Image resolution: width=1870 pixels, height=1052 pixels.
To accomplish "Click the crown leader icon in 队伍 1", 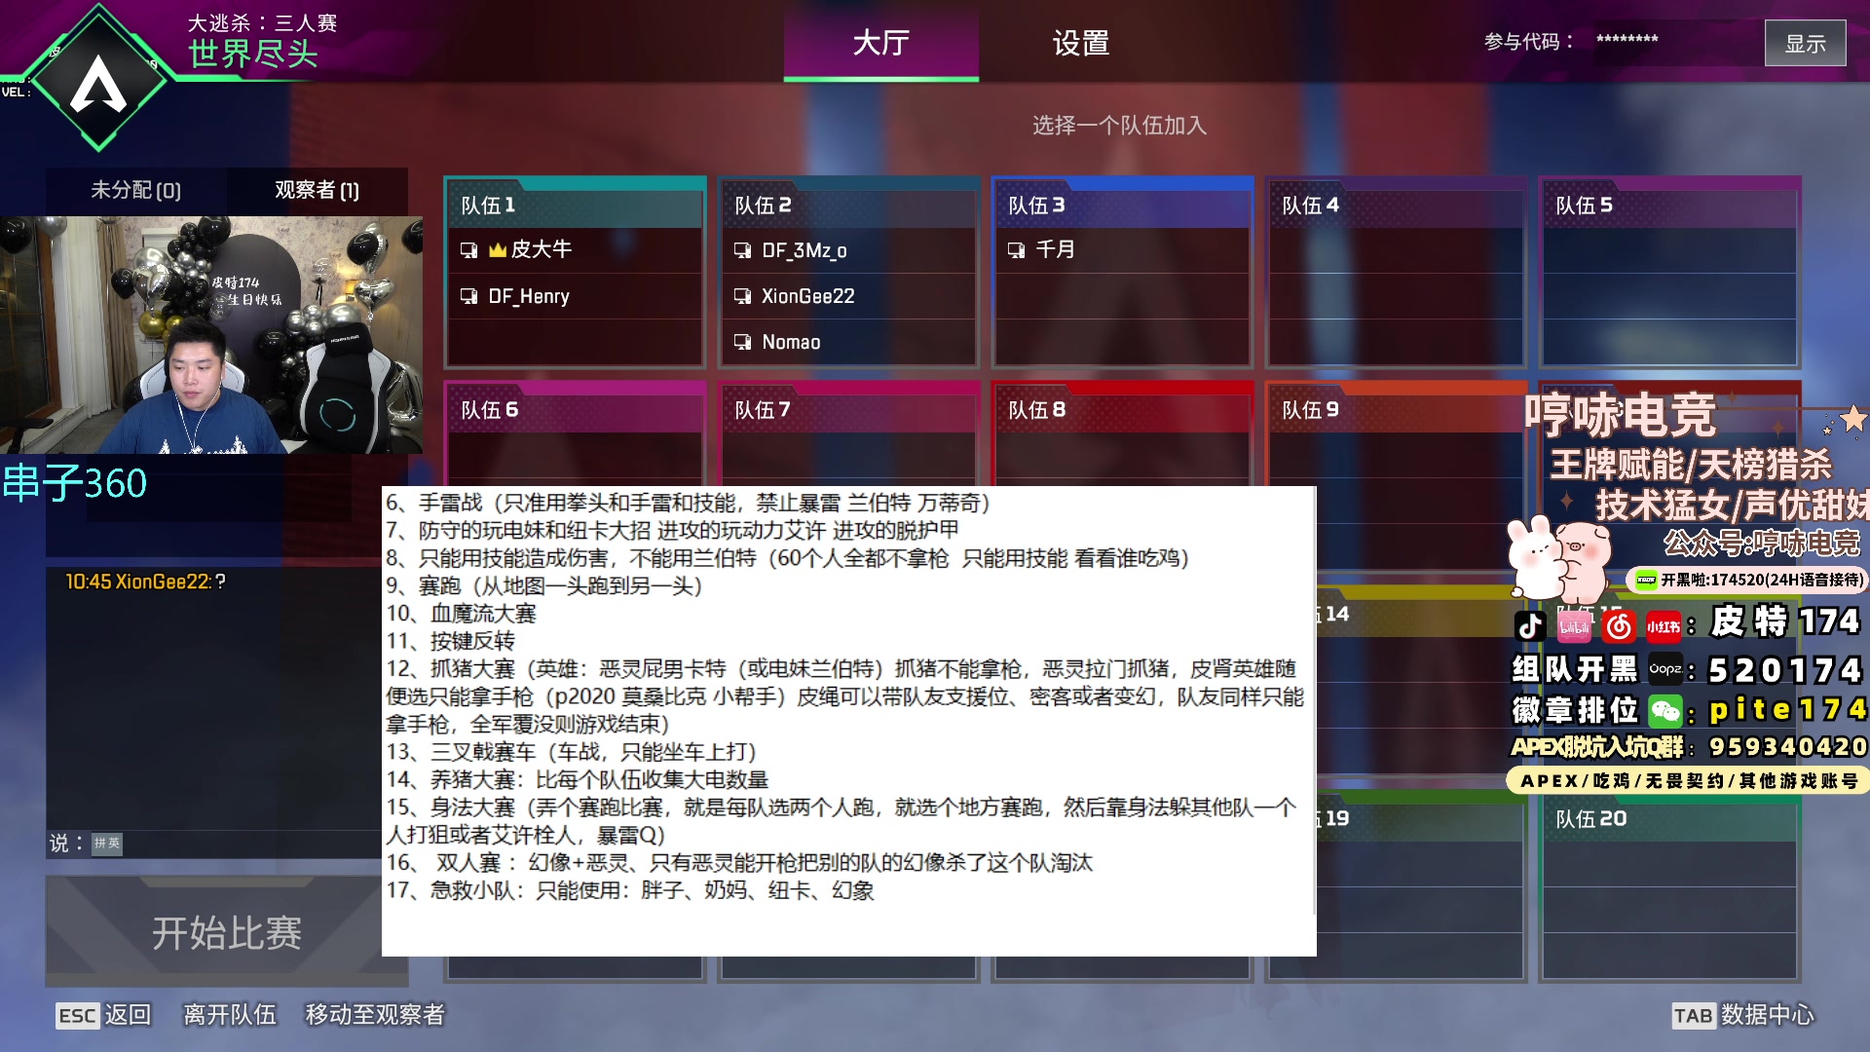I will pos(498,250).
